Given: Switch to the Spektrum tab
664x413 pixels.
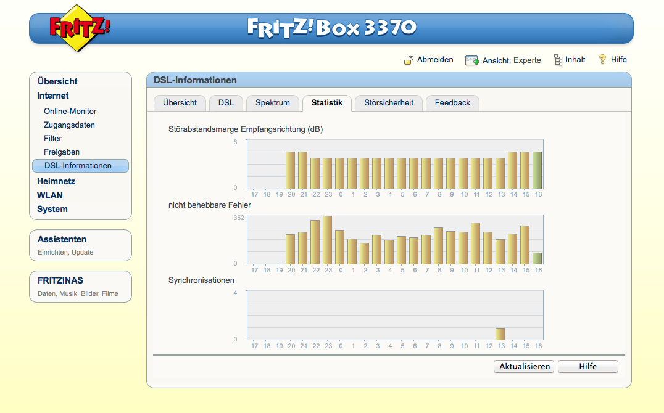Looking at the screenshot, I should click(273, 103).
